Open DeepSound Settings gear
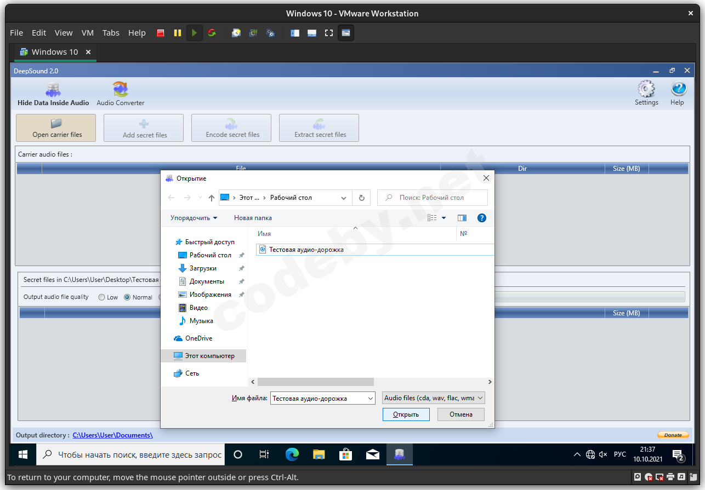This screenshot has width=705, height=490. click(646, 89)
